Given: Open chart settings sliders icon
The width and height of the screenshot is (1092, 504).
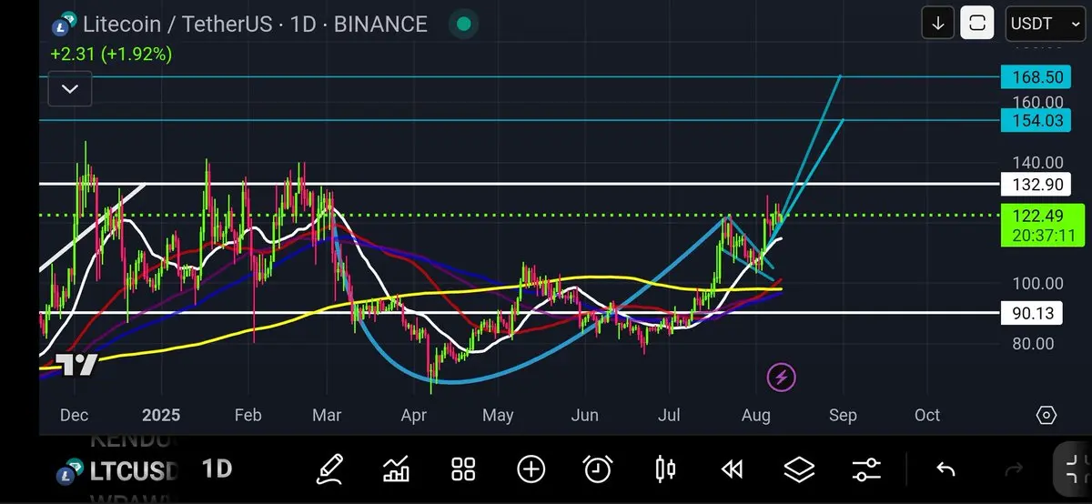Looking at the screenshot, I should [865, 469].
